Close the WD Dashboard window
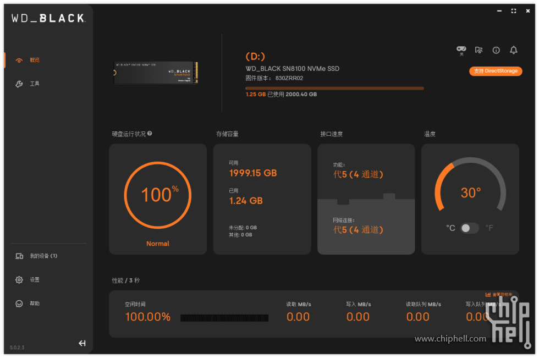Viewport: 539px width, 358px height. pos(527,11)
